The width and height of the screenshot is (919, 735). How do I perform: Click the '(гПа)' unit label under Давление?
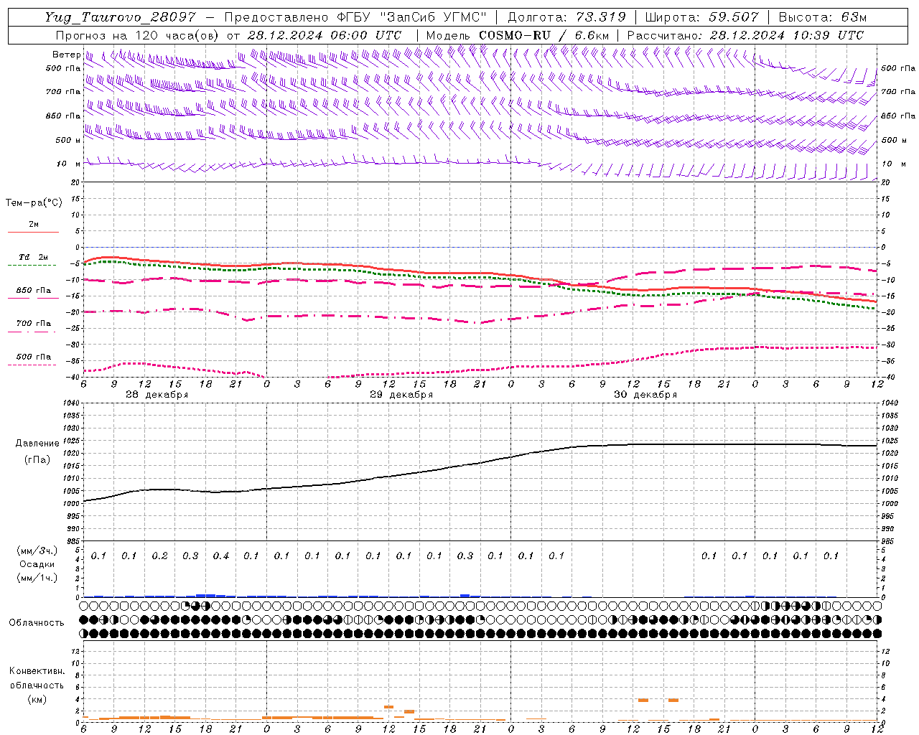coord(37,459)
